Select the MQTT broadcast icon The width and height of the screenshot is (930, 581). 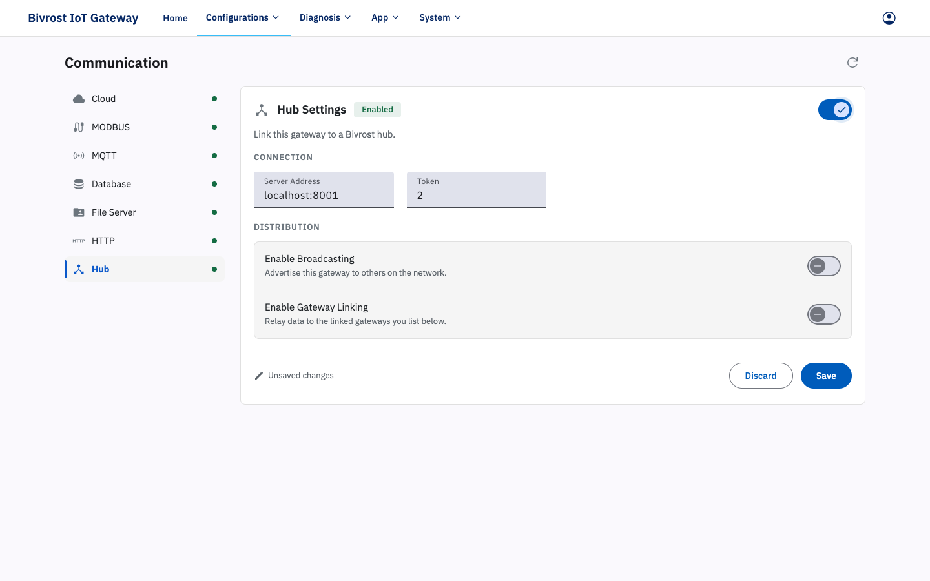(79, 156)
